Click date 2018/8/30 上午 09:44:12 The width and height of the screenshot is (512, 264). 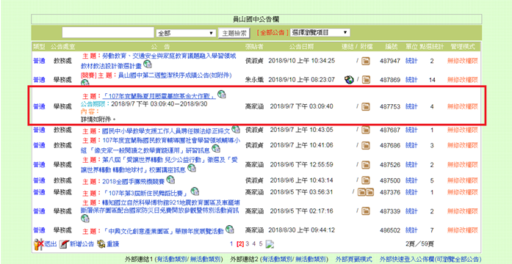pyautogui.click(x=302, y=230)
